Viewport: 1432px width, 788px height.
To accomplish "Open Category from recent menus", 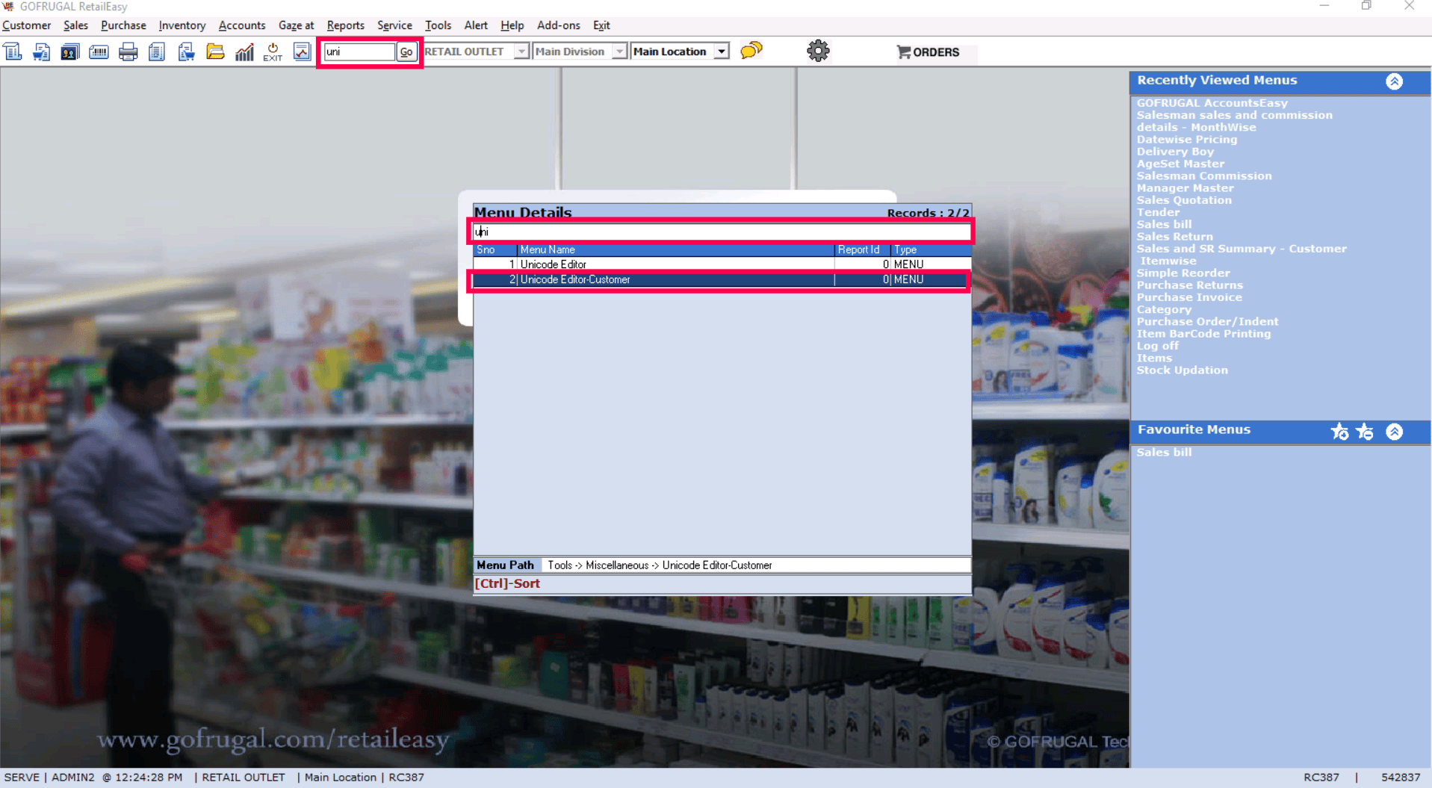I will point(1164,309).
